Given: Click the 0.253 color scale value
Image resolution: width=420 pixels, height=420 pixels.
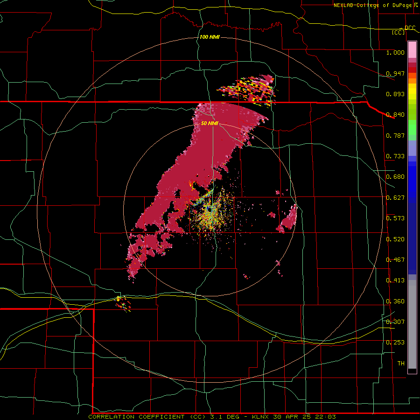Looking at the screenshot, I should 395,343.
